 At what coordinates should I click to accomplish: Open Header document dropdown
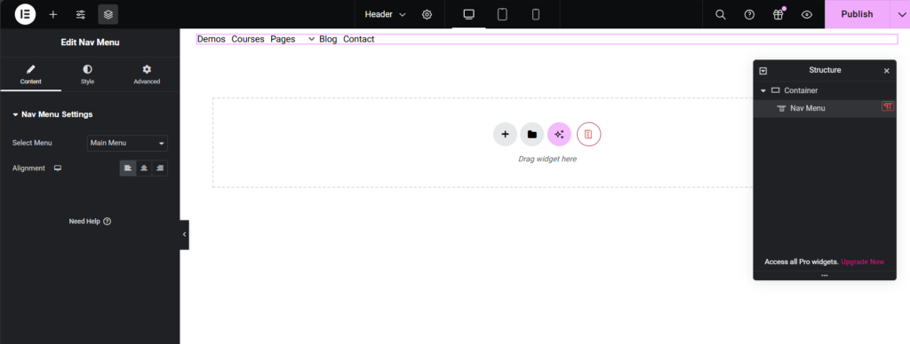(386, 14)
